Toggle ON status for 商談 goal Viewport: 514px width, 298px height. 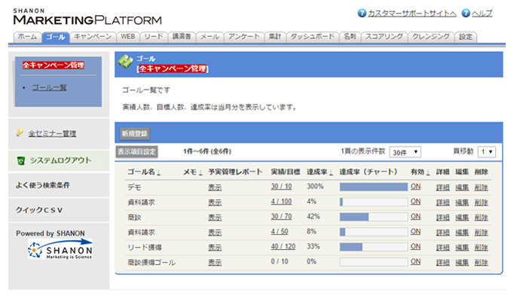[x=415, y=217]
